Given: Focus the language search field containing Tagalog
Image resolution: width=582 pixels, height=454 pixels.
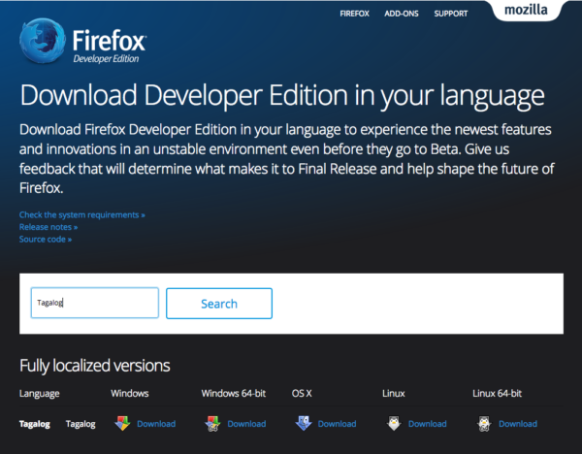Looking at the screenshot, I should (x=95, y=303).
